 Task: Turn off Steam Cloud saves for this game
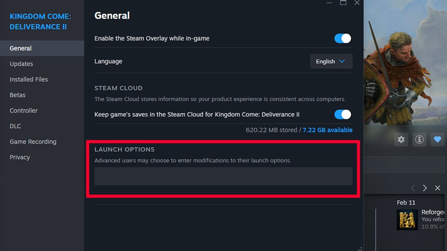click(342, 115)
